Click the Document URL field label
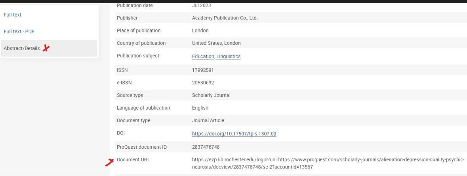Viewport: 467px width, 176px height. pos(133,160)
